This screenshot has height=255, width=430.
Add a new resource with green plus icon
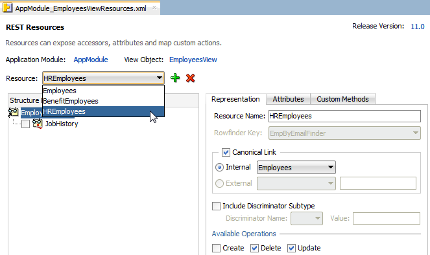click(x=175, y=78)
